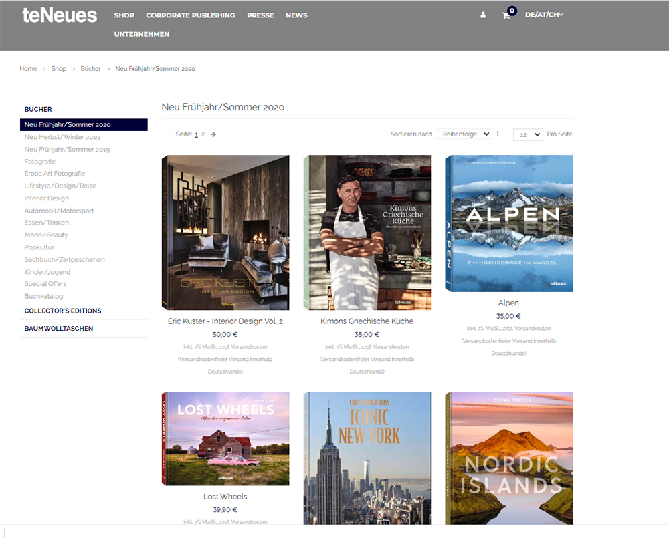
Task: Toggle sort direction arrow
Action: (498, 134)
